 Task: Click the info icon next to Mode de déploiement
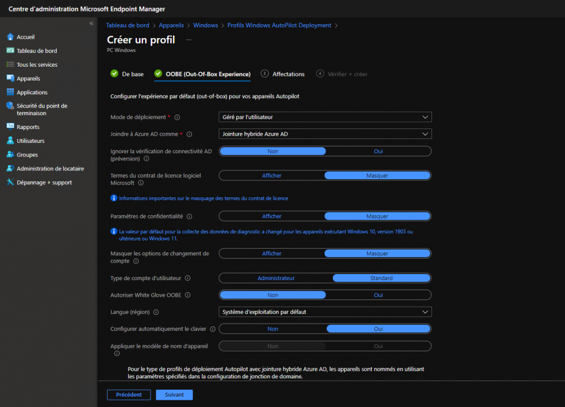[177, 117]
